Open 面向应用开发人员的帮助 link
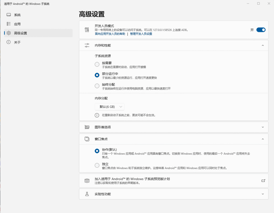This screenshot has width=274, height=213. coord(110,34)
